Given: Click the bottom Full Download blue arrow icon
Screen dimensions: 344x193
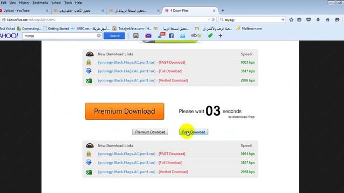Looking at the screenshot, I should 89,162.
